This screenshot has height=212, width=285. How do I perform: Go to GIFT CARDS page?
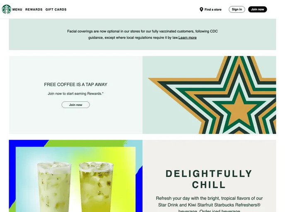point(56,10)
